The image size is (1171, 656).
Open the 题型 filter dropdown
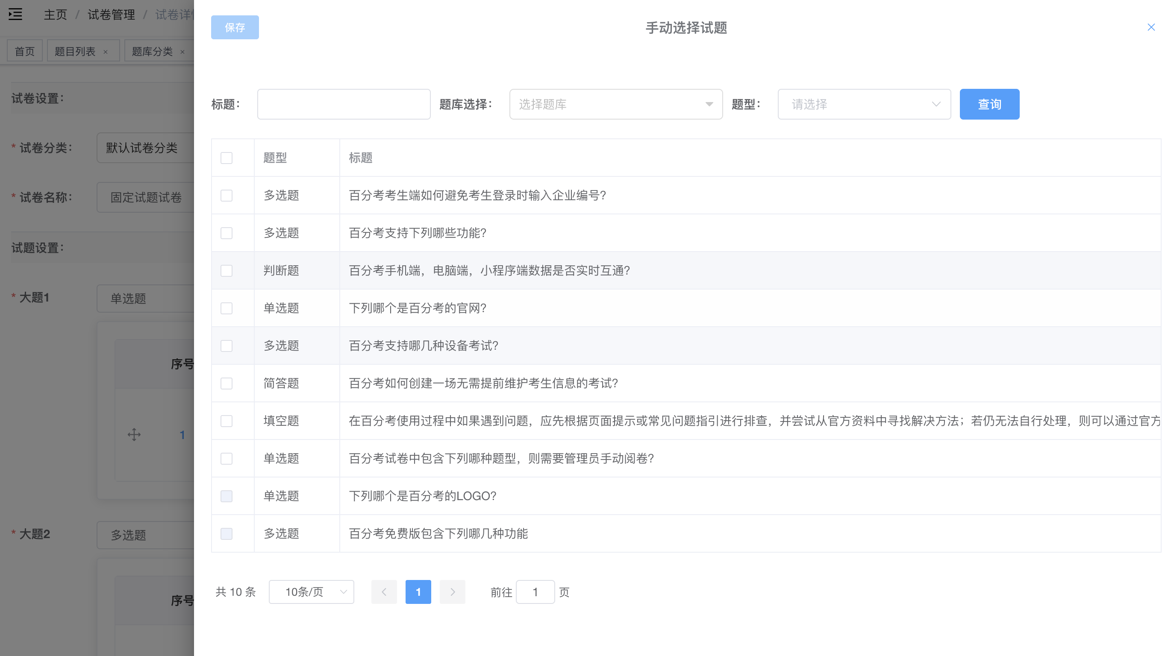[863, 104]
